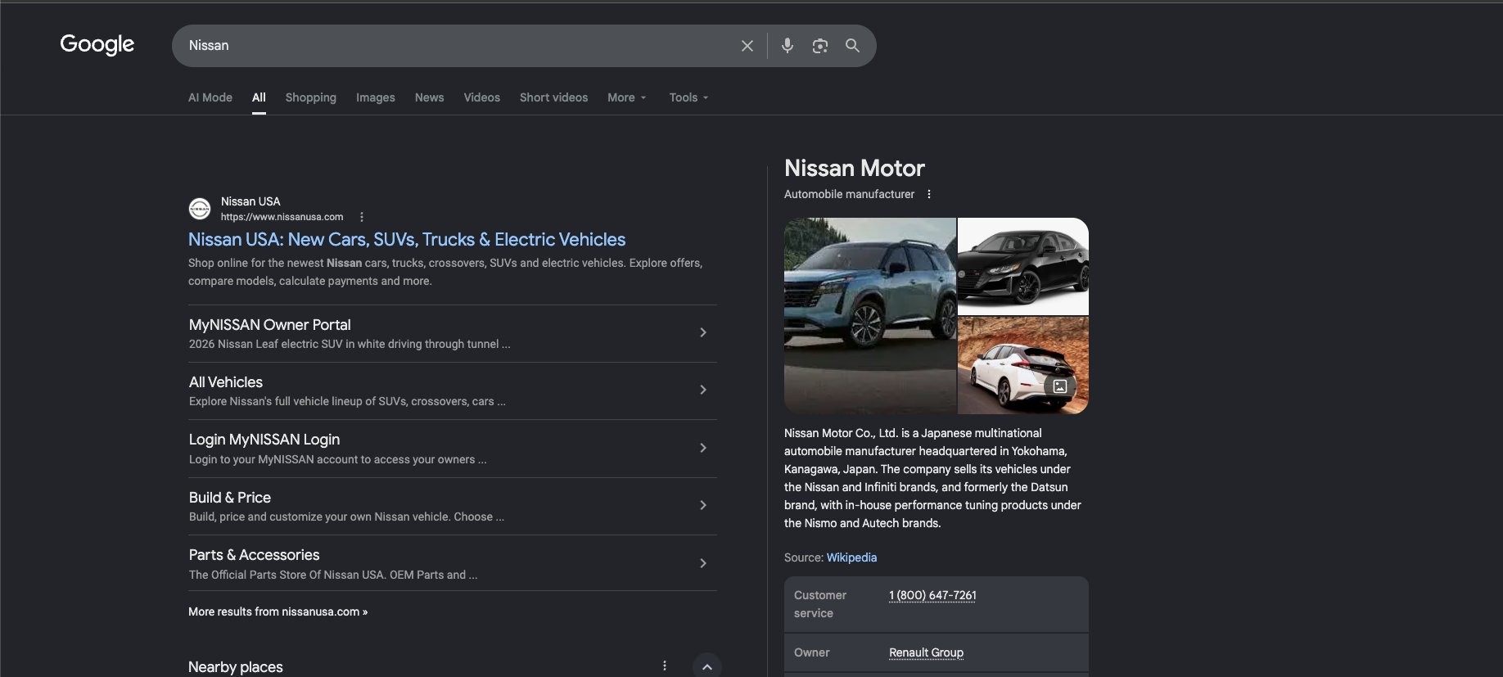Open the Videos tab
The image size is (1503, 677).
[x=481, y=97]
